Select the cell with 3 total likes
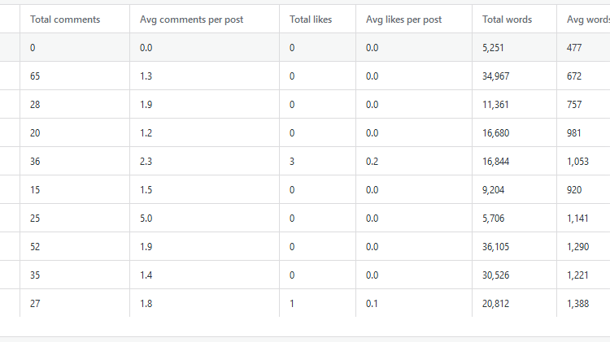610x342 pixels. (292, 162)
